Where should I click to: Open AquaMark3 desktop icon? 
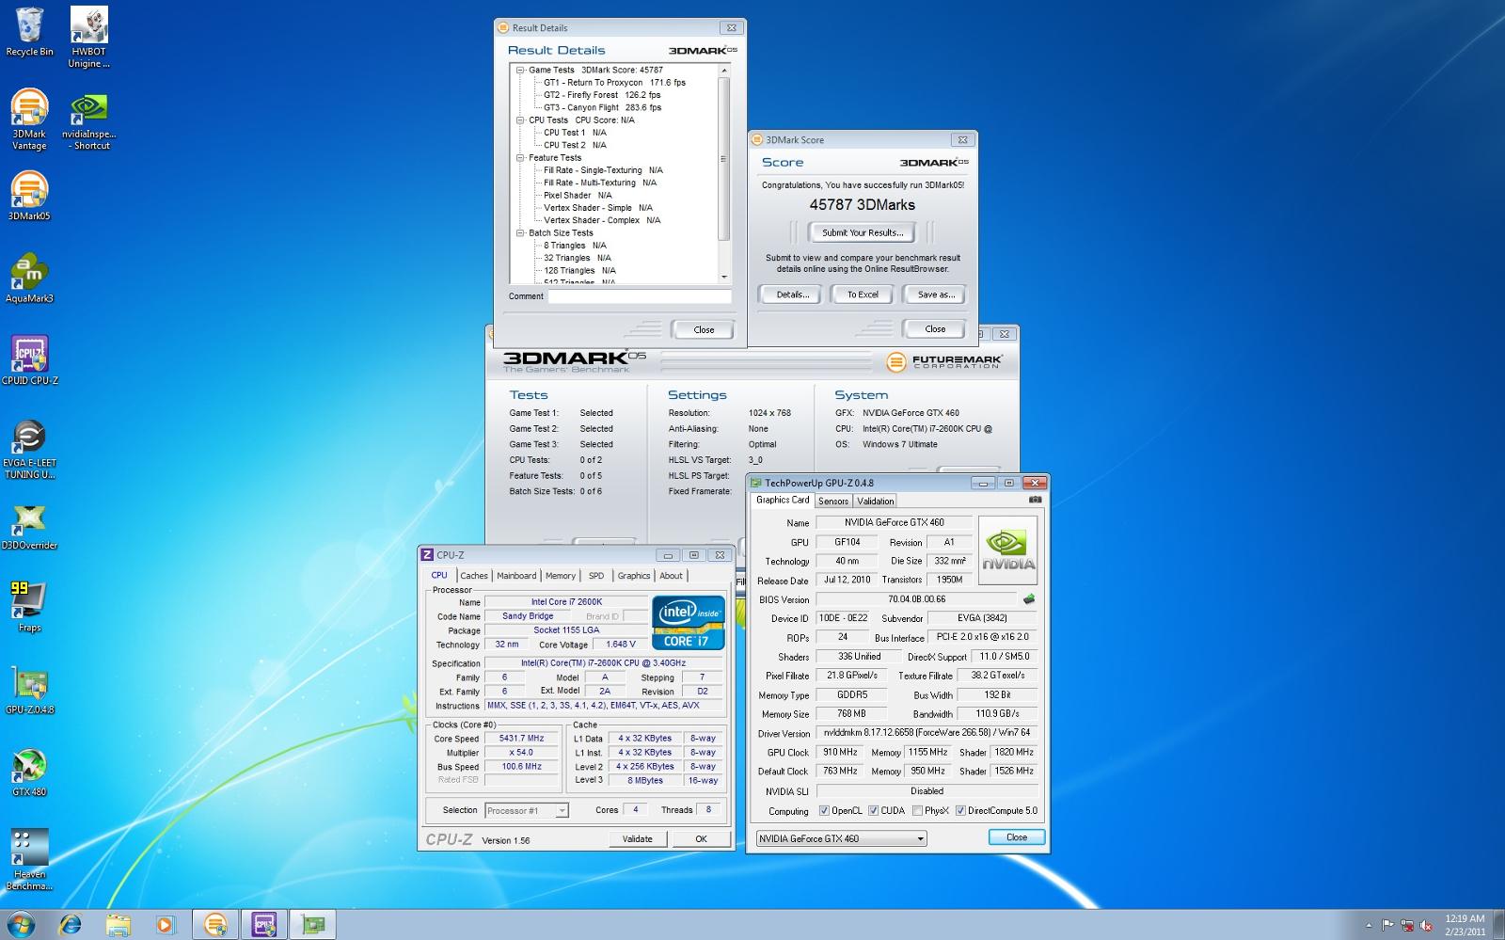click(29, 278)
